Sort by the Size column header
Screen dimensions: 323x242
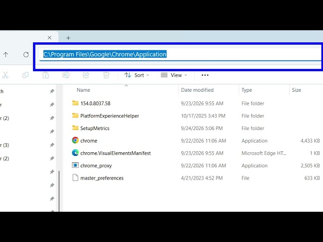(x=296, y=90)
